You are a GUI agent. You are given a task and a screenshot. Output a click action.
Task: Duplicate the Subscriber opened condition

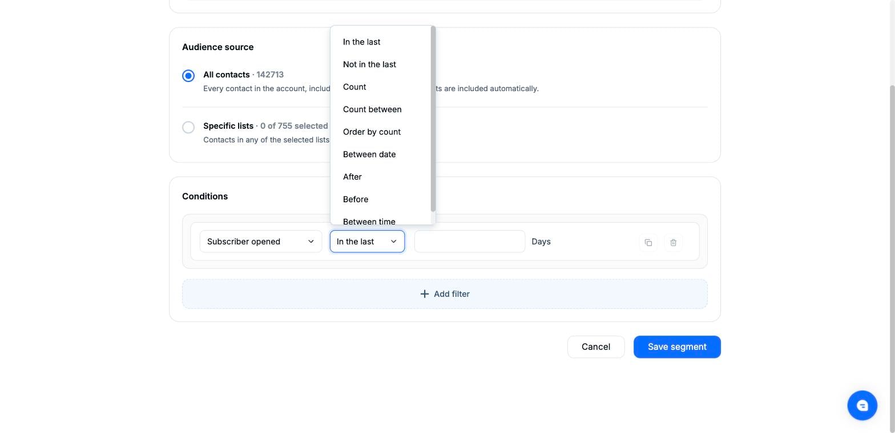coord(648,242)
